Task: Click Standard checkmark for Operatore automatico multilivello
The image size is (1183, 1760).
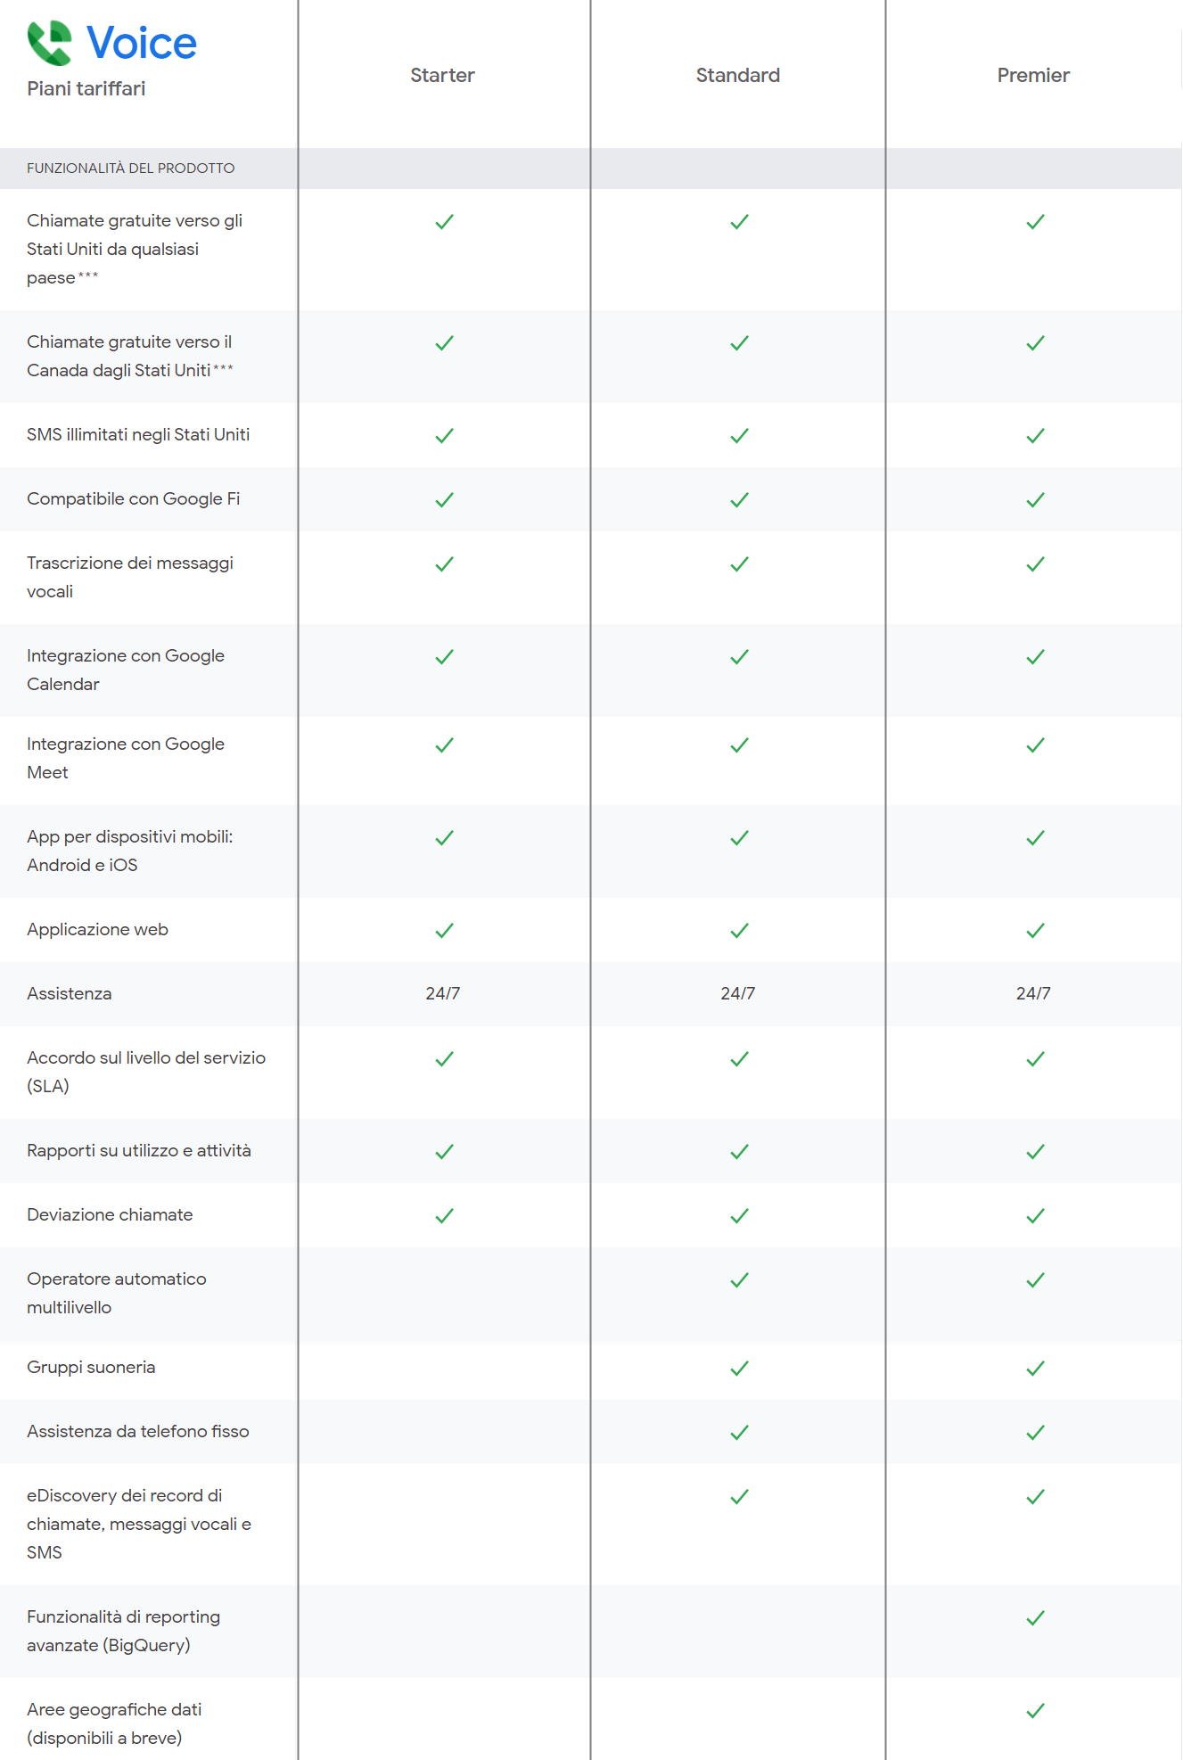Action: (x=739, y=1280)
